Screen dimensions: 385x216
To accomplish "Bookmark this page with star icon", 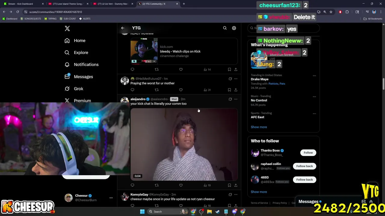I will [x=331, y=12].
